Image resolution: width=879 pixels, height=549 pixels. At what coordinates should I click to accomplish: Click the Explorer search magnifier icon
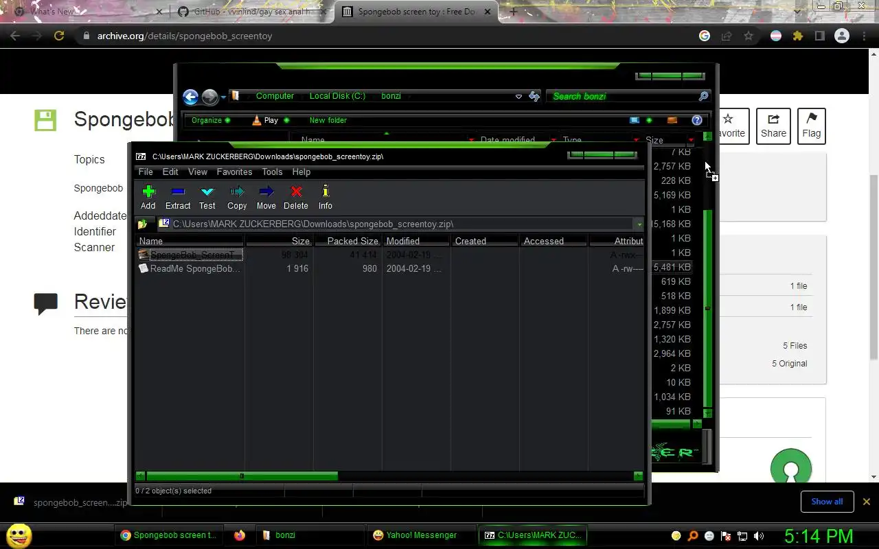pos(703,96)
